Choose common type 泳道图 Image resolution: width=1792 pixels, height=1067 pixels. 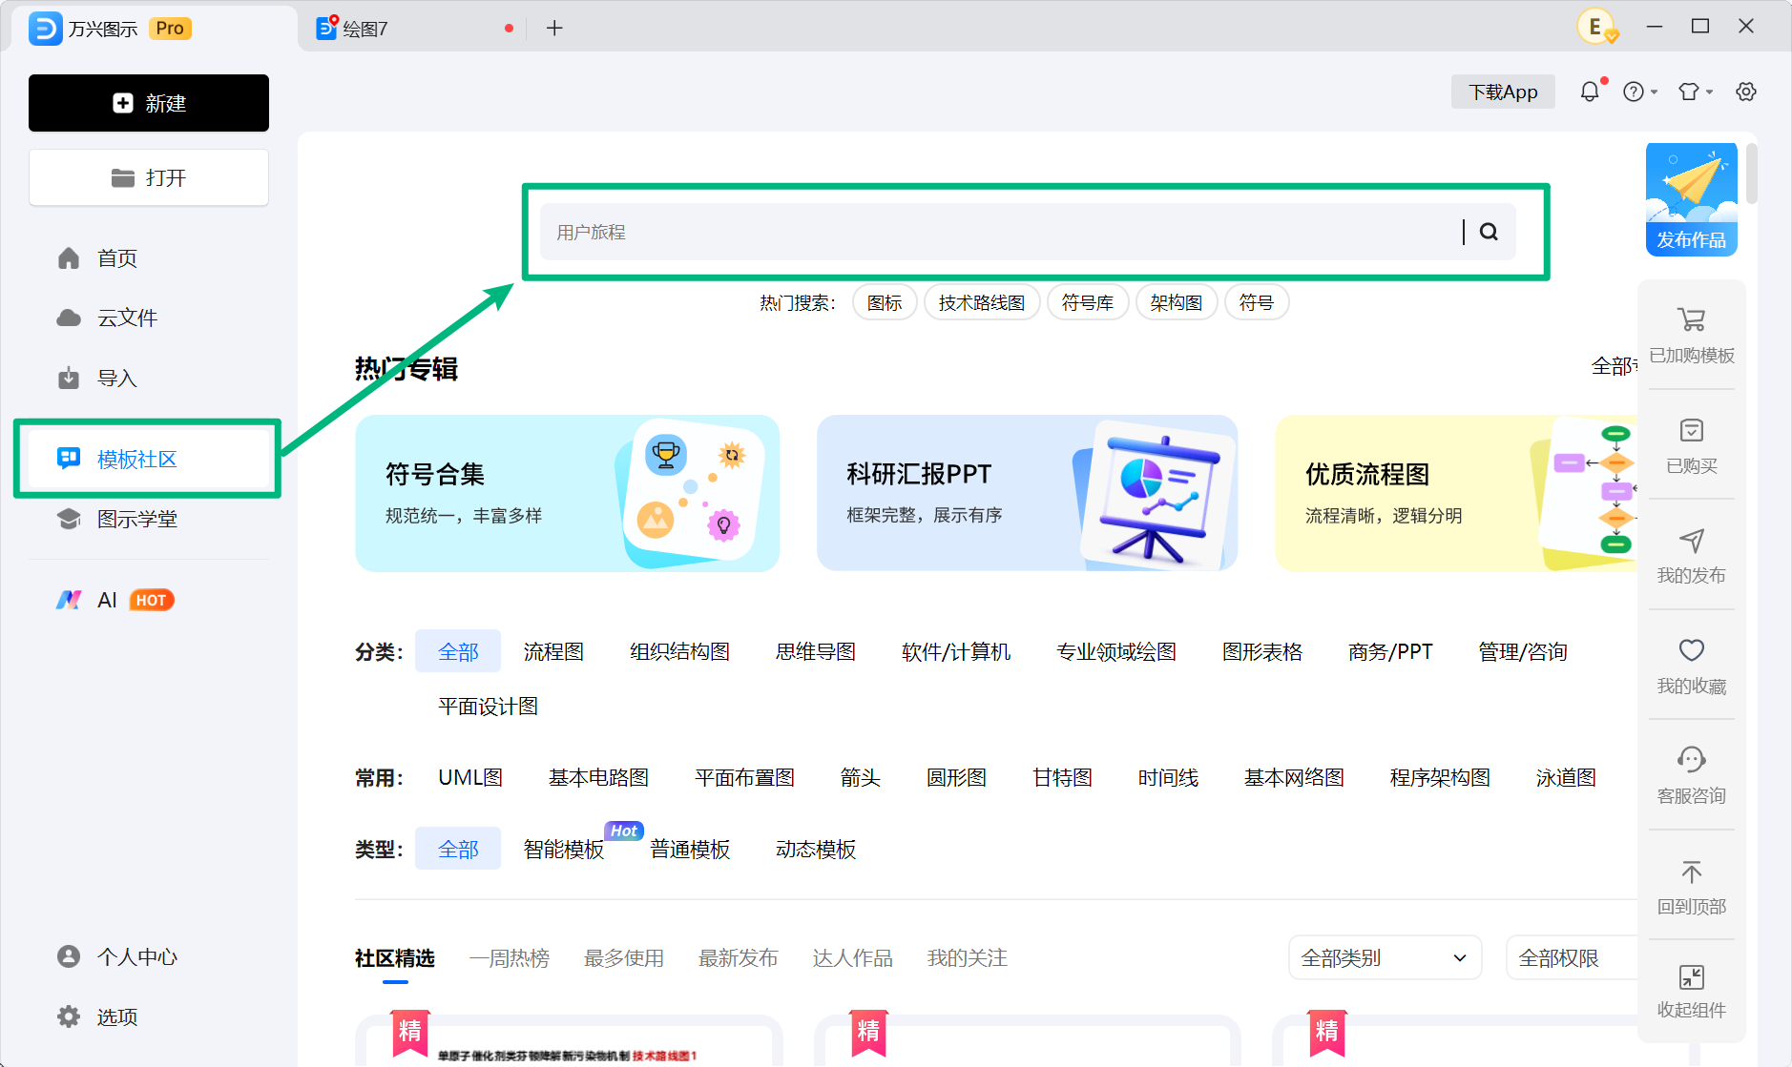[x=1566, y=777]
